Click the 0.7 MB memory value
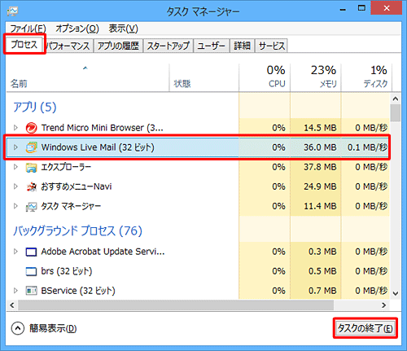Image resolution: width=407 pixels, height=351 pixels. [x=322, y=291]
